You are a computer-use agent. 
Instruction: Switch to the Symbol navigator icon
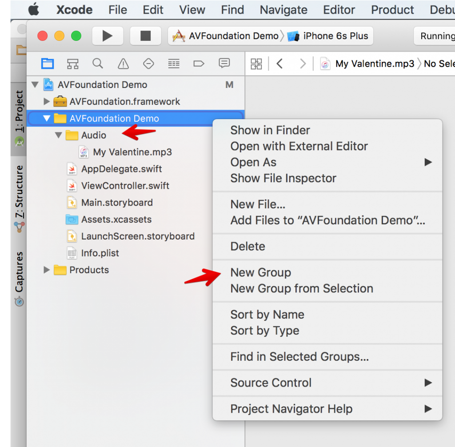click(73, 64)
